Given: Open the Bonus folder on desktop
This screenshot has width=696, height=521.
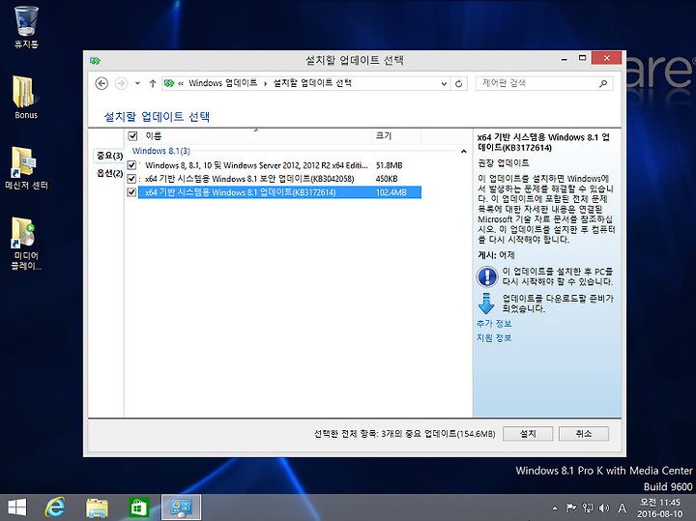Looking at the screenshot, I should [26, 98].
